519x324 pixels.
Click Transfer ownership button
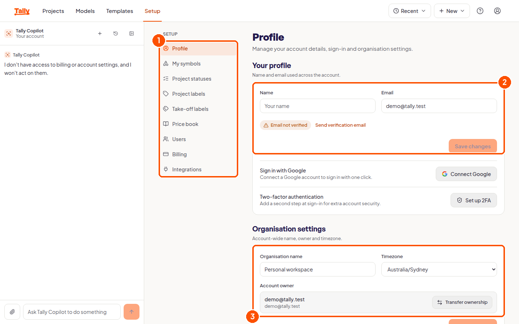pos(462,302)
